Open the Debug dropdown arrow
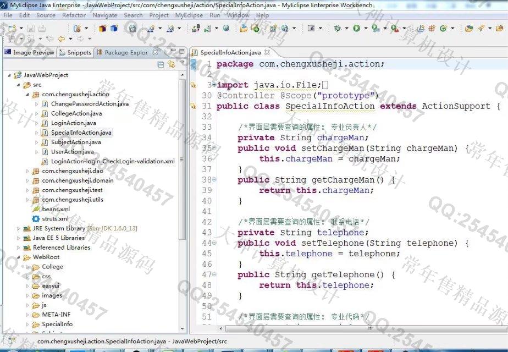 click(347, 29)
